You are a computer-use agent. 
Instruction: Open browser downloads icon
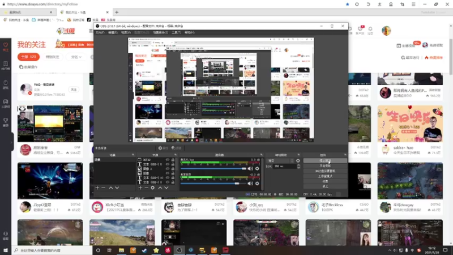click(379, 5)
